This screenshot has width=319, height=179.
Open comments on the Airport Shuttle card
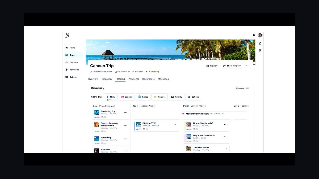[x=196, y=129]
